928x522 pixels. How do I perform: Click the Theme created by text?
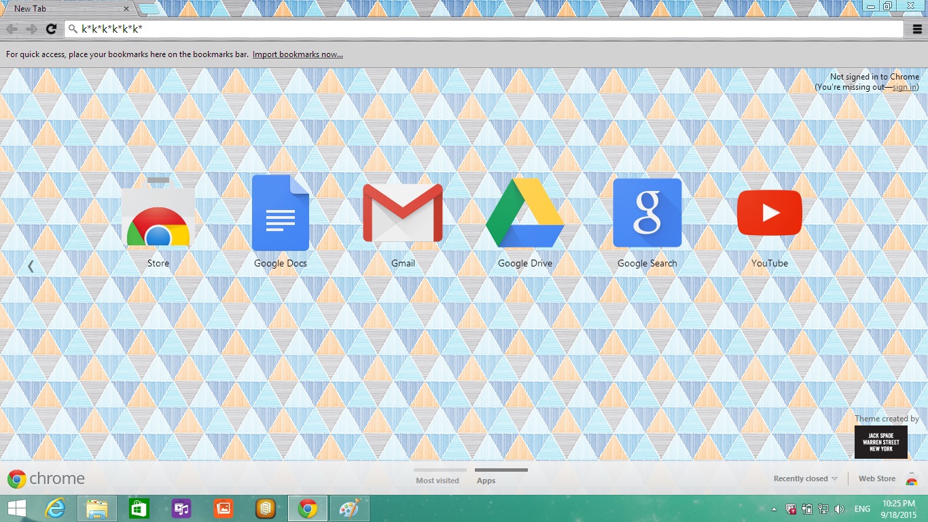pyautogui.click(x=887, y=419)
